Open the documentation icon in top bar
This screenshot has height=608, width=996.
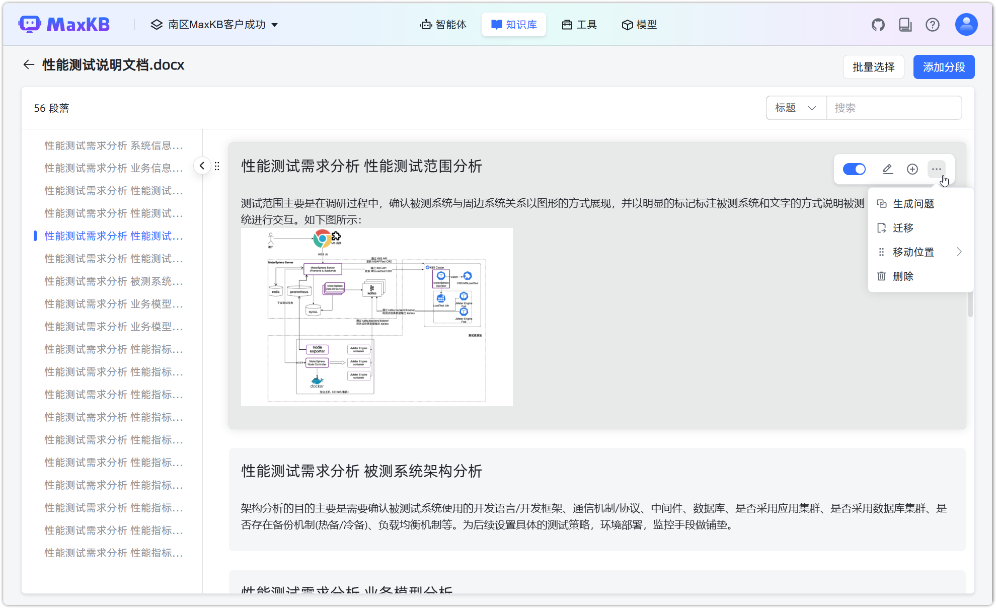[x=905, y=24]
